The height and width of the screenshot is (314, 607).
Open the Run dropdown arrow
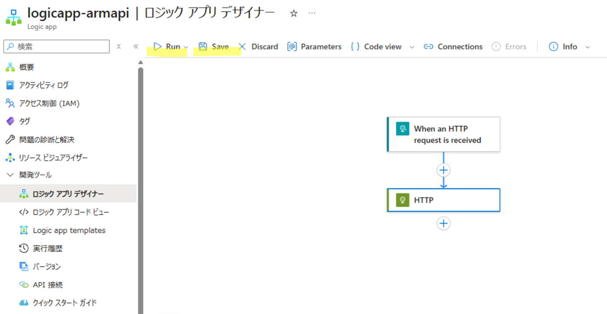[186, 47]
